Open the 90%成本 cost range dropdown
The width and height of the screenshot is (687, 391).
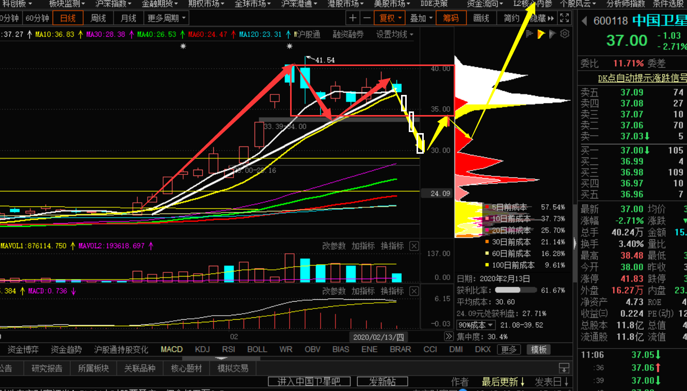tap(475, 325)
